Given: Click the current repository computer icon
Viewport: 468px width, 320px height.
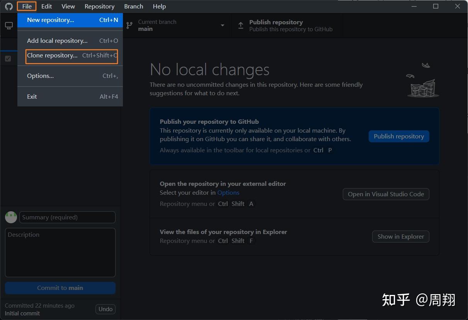Looking at the screenshot, I should (9, 25).
